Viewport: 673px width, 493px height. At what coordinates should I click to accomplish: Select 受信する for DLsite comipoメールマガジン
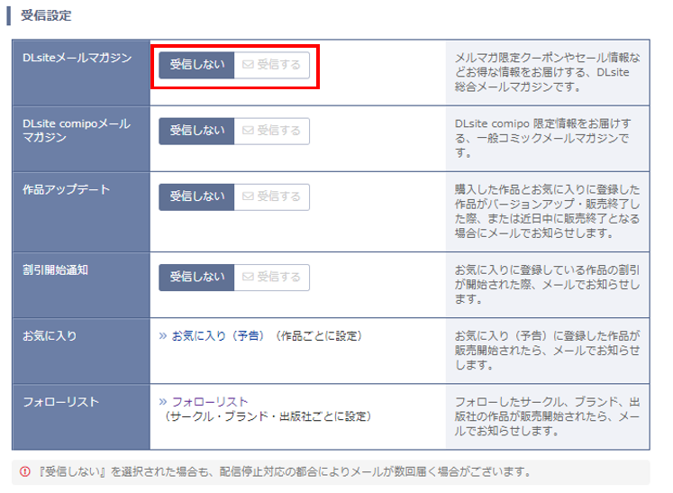272,131
